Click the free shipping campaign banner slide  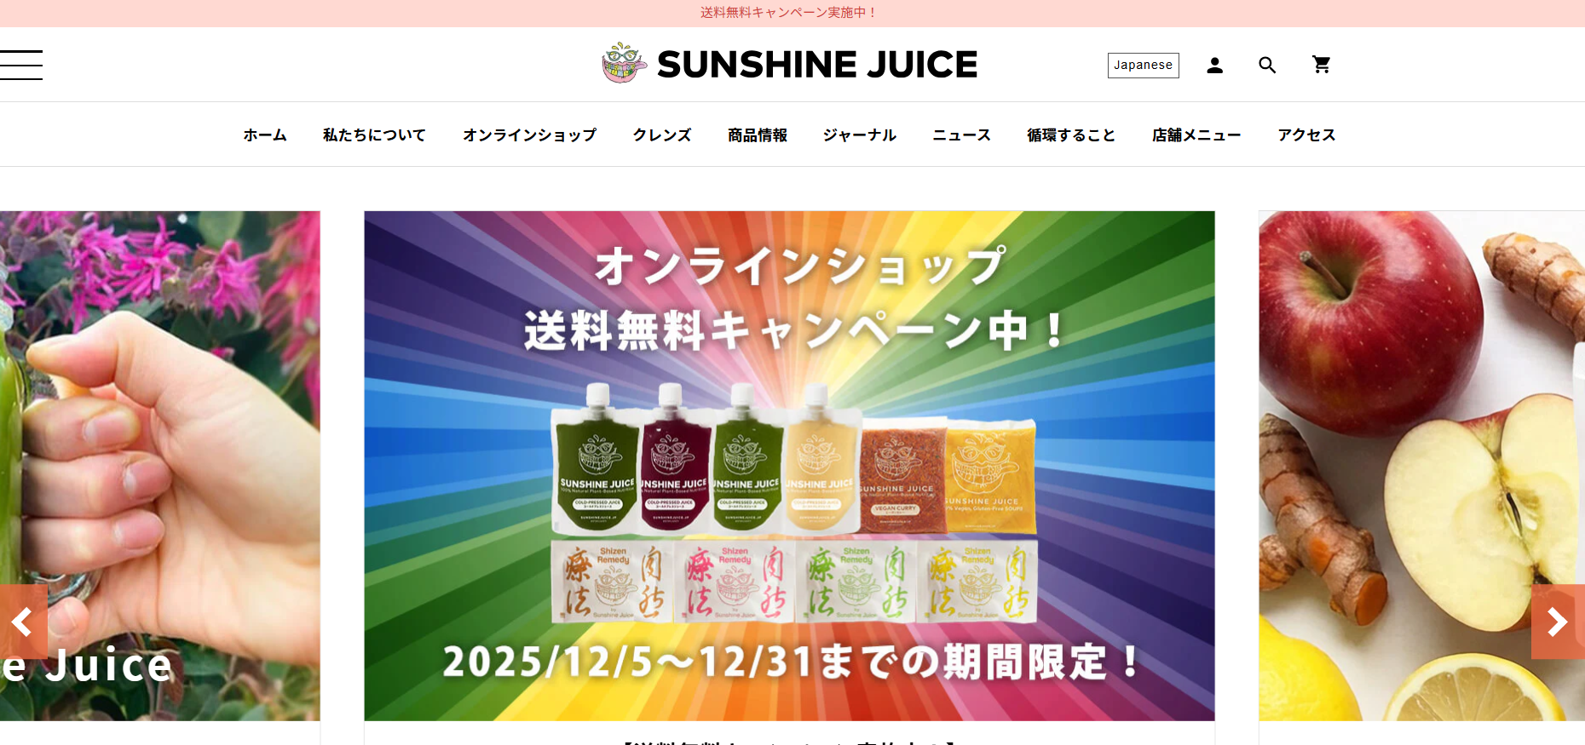pos(789,466)
